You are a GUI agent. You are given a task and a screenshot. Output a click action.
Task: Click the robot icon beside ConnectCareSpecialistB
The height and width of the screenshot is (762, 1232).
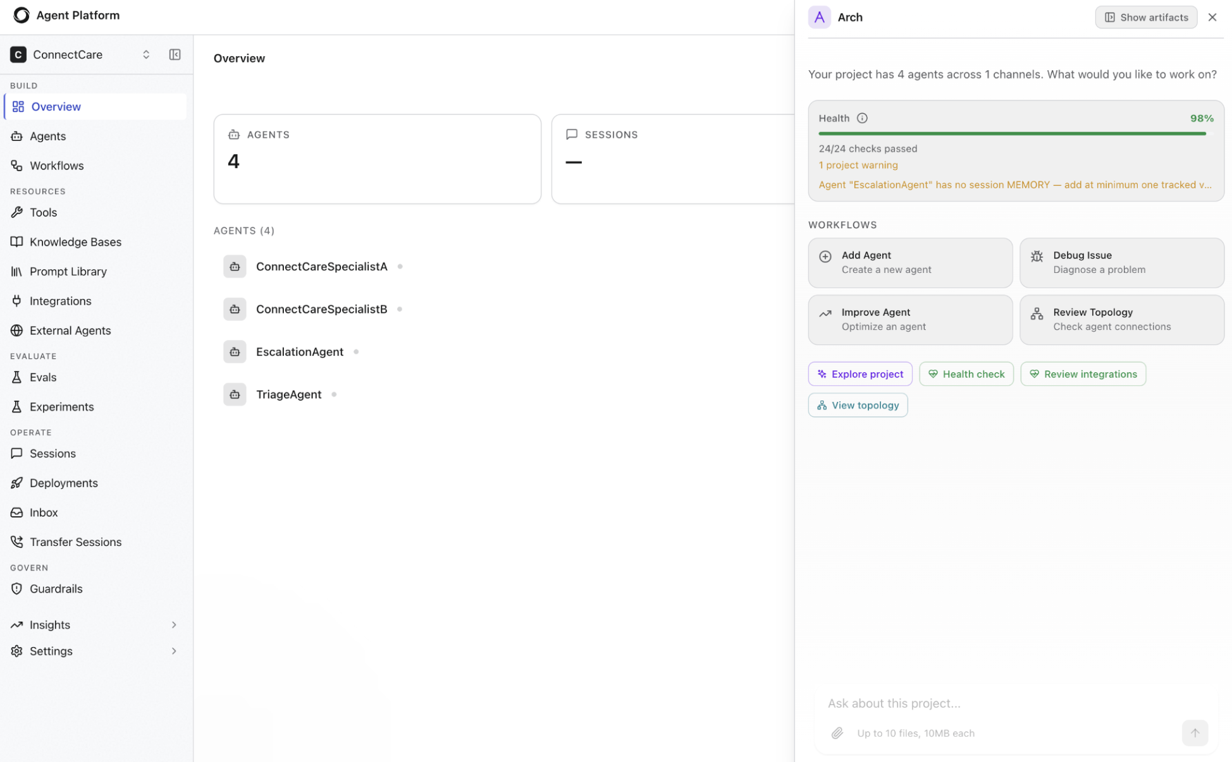tap(235, 309)
